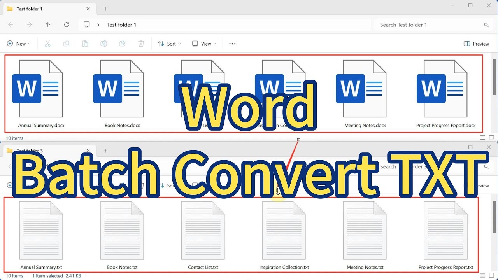Click the 10 items text in top status bar
The width and height of the screenshot is (498, 280).
pyautogui.click(x=14, y=138)
